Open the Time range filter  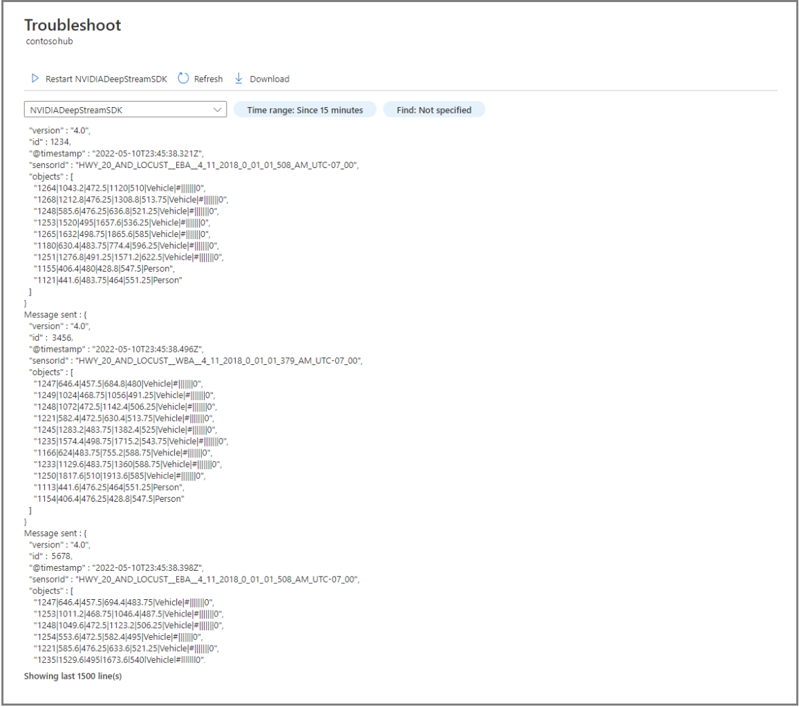click(305, 109)
